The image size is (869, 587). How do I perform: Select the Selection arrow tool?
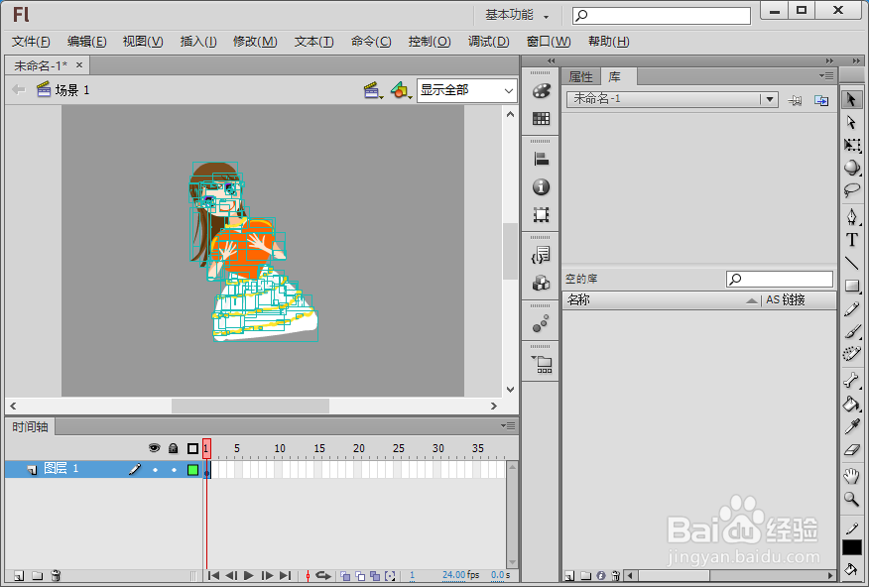coord(852,100)
